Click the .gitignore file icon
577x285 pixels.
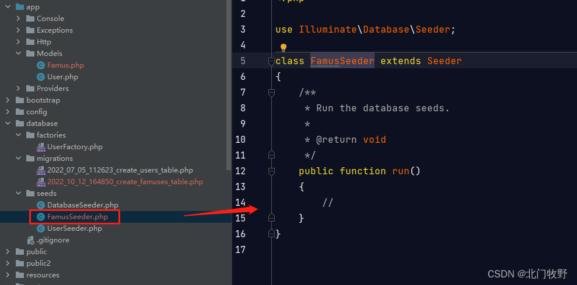(x=30, y=241)
